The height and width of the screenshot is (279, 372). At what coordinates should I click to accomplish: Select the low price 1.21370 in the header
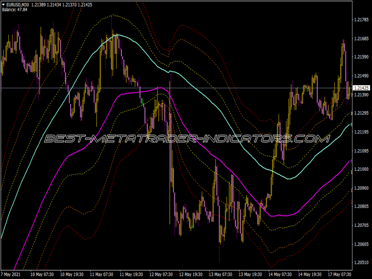69,5
